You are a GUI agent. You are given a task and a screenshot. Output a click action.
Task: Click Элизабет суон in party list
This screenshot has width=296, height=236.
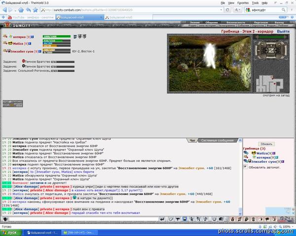point(22,51)
